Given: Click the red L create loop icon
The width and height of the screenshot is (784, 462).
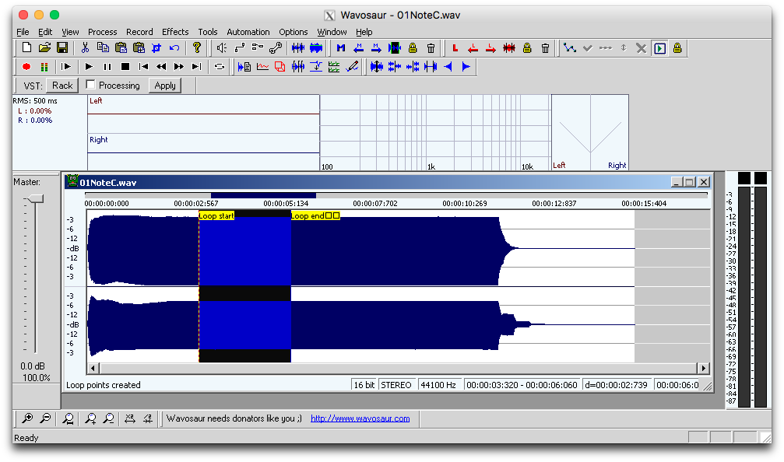Looking at the screenshot, I should click(455, 48).
